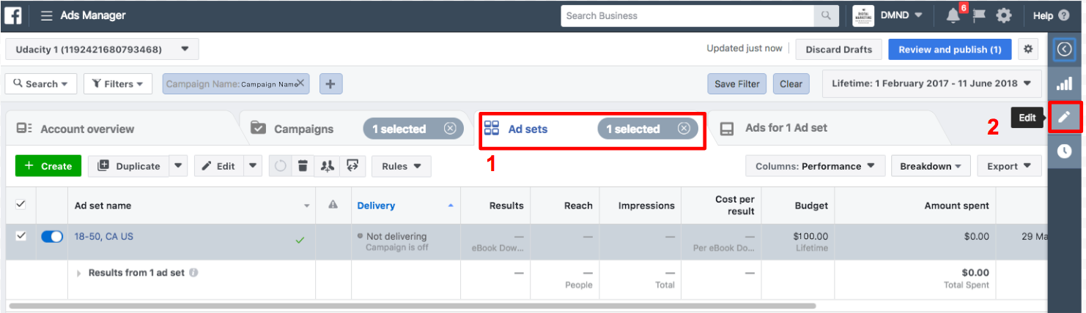Expand the Breakdown dropdown
The image size is (1086, 313).
pyautogui.click(x=931, y=166)
